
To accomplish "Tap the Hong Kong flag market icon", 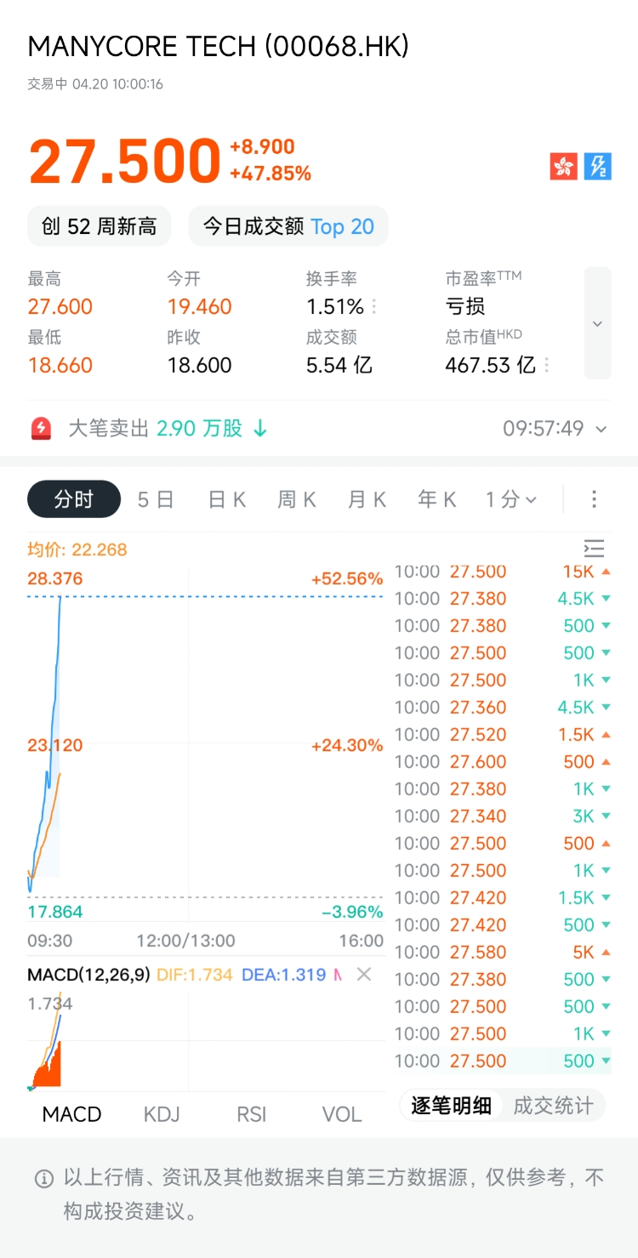I will tap(563, 166).
